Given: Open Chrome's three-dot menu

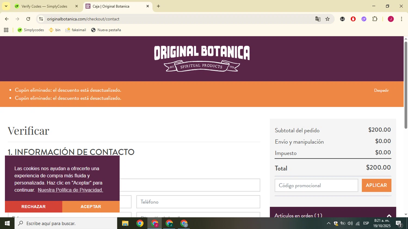Looking at the screenshot, I should (401, 19).
